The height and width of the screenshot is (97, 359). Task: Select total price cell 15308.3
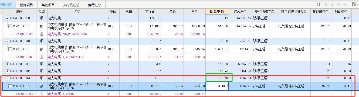[194, 57]
